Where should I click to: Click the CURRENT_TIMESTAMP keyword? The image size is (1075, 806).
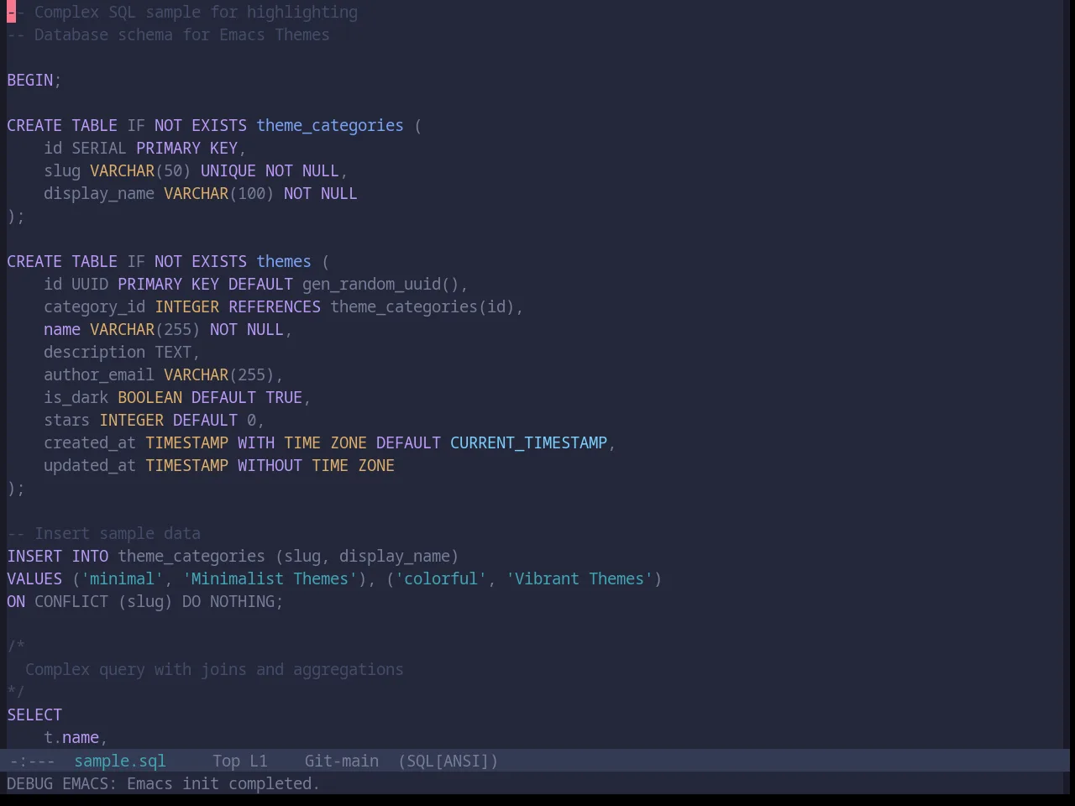click(528, 442)
